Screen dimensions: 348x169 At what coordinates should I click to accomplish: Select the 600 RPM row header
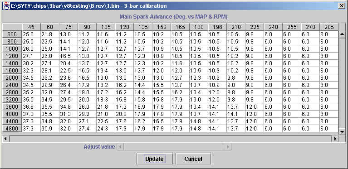(12, 34)
